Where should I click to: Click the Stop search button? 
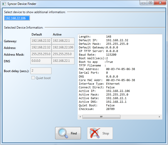[100, 133]
